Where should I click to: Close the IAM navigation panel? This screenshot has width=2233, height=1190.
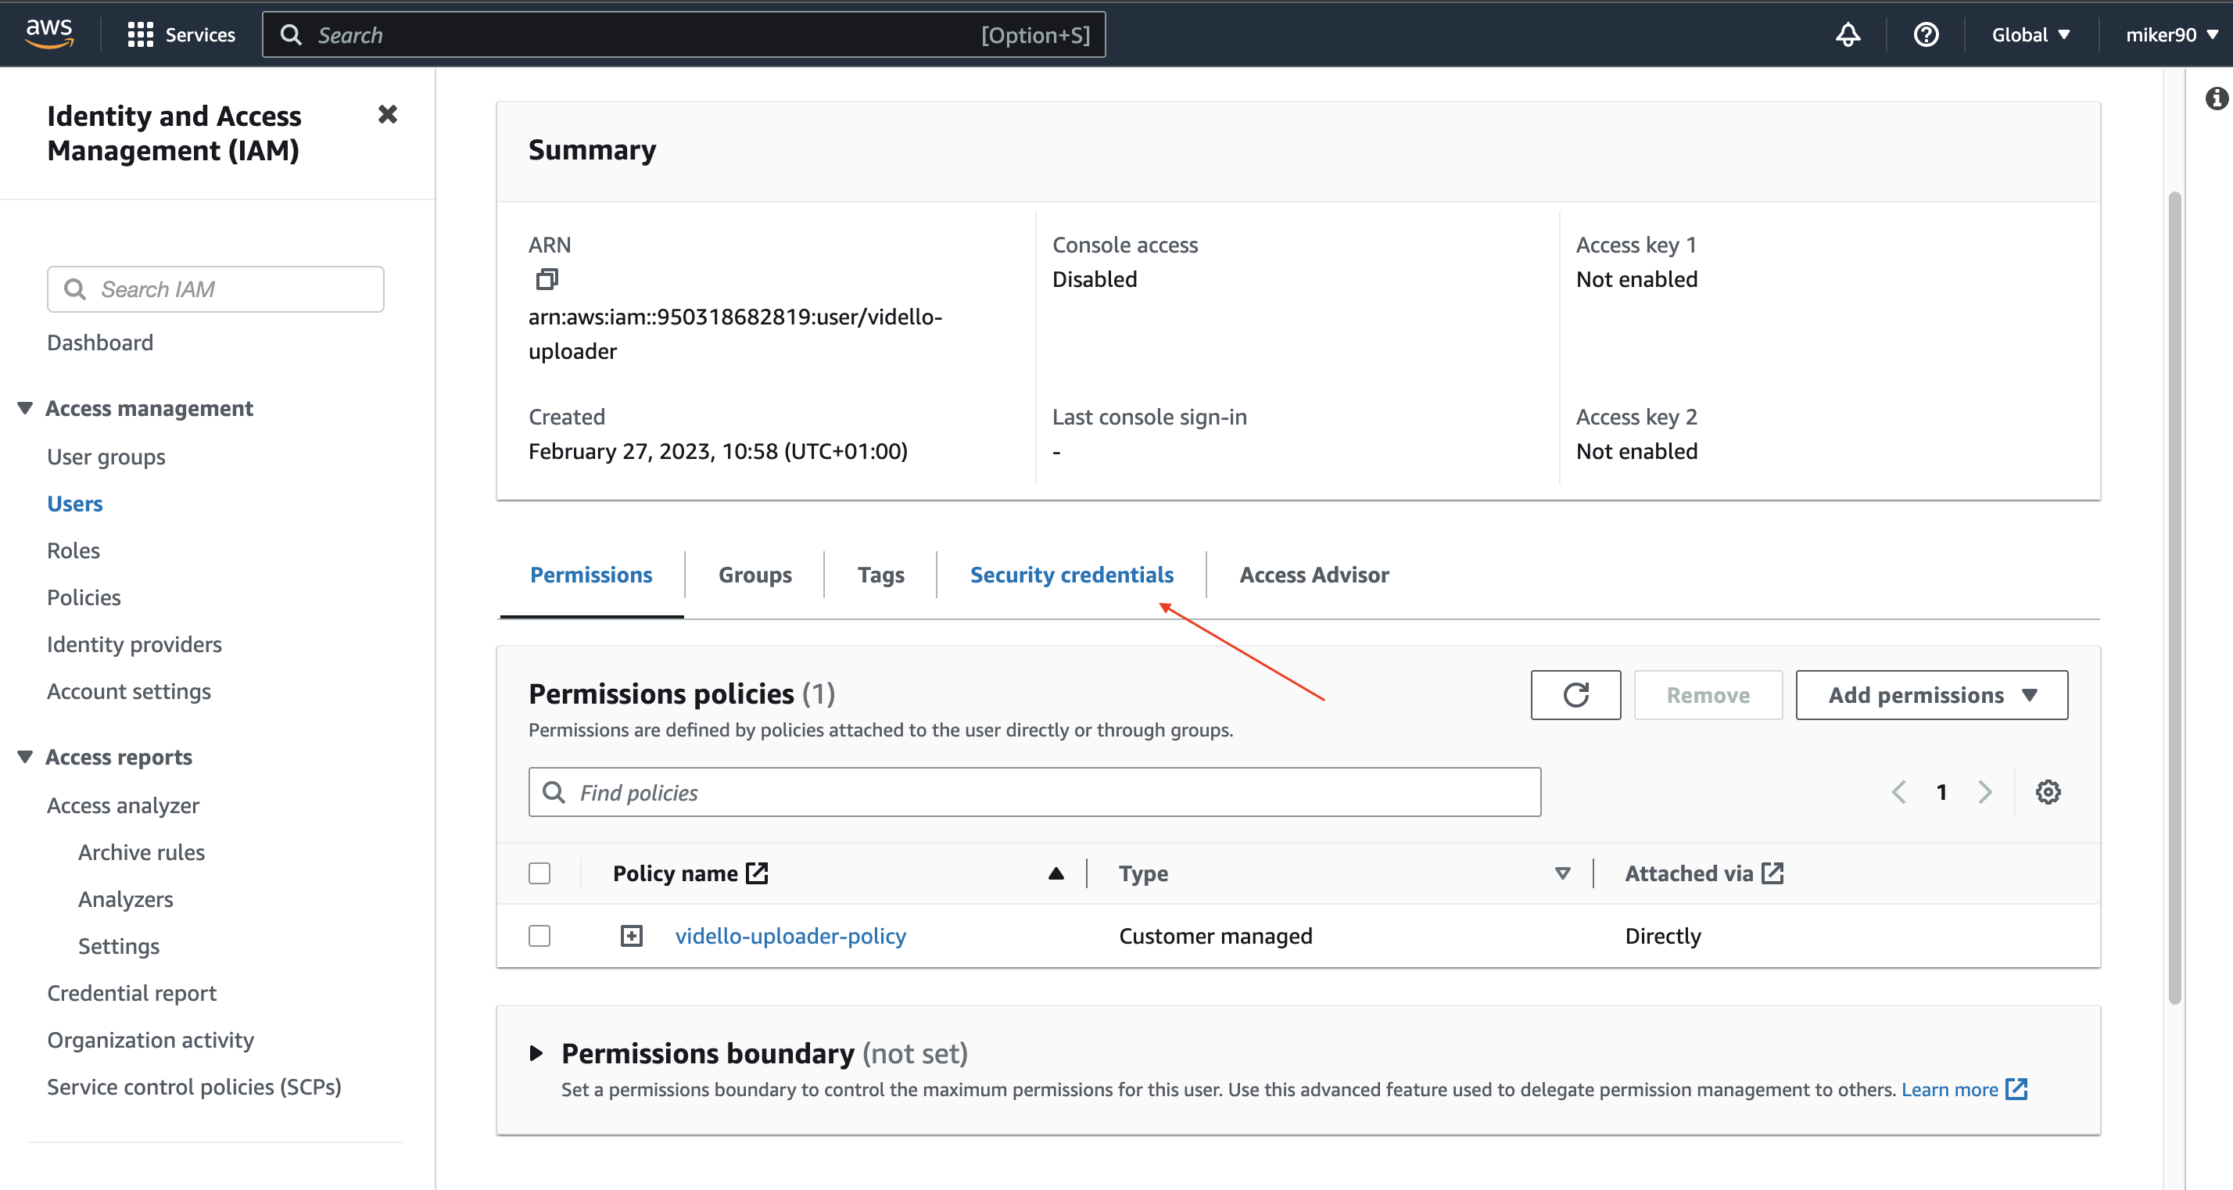pyautogui.click(x=388, y=114)
